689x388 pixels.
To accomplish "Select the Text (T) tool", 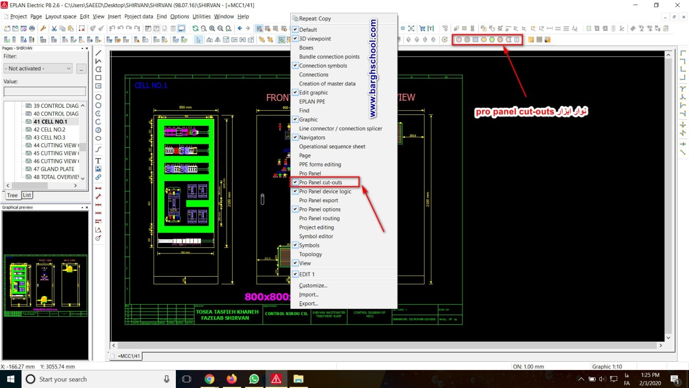I will (98, 161).
